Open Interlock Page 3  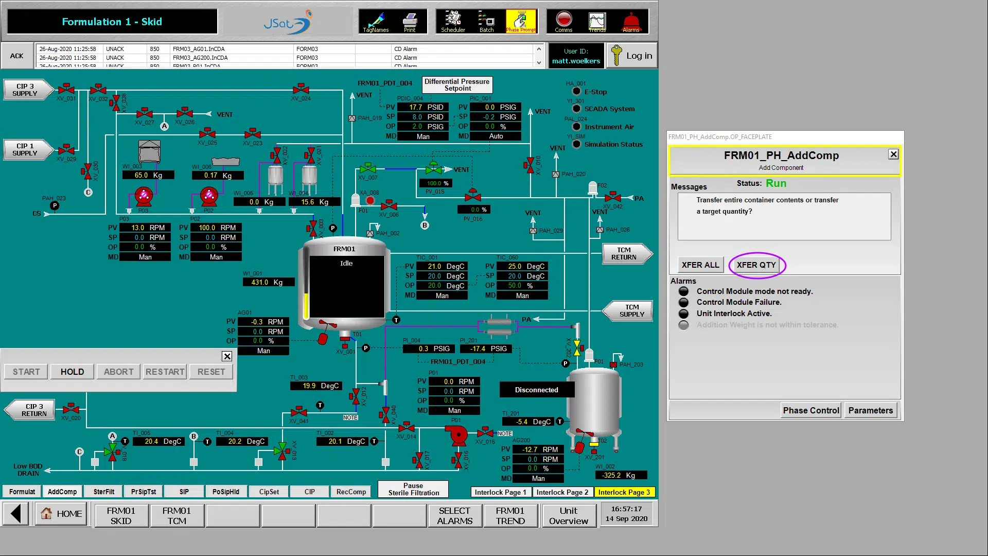pyautogui.click(x=624, y=492)
